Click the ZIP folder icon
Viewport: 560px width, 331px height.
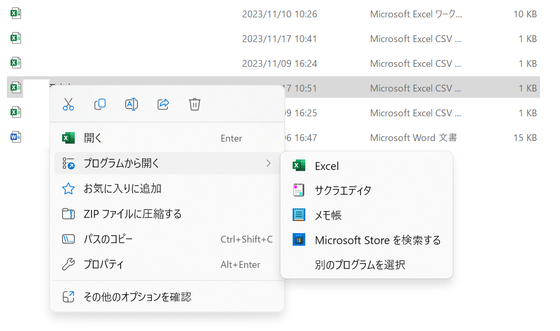point(68,214)
